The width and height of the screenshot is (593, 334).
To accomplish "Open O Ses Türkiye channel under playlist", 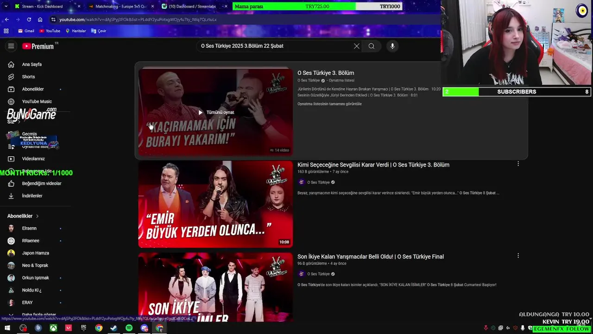I will coord(309,81).
